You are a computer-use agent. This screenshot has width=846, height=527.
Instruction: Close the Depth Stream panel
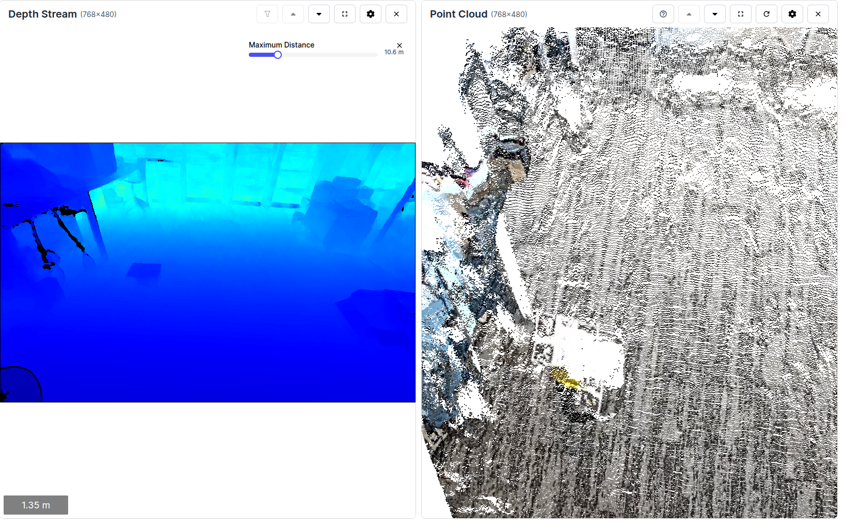[x=396, y=14]
